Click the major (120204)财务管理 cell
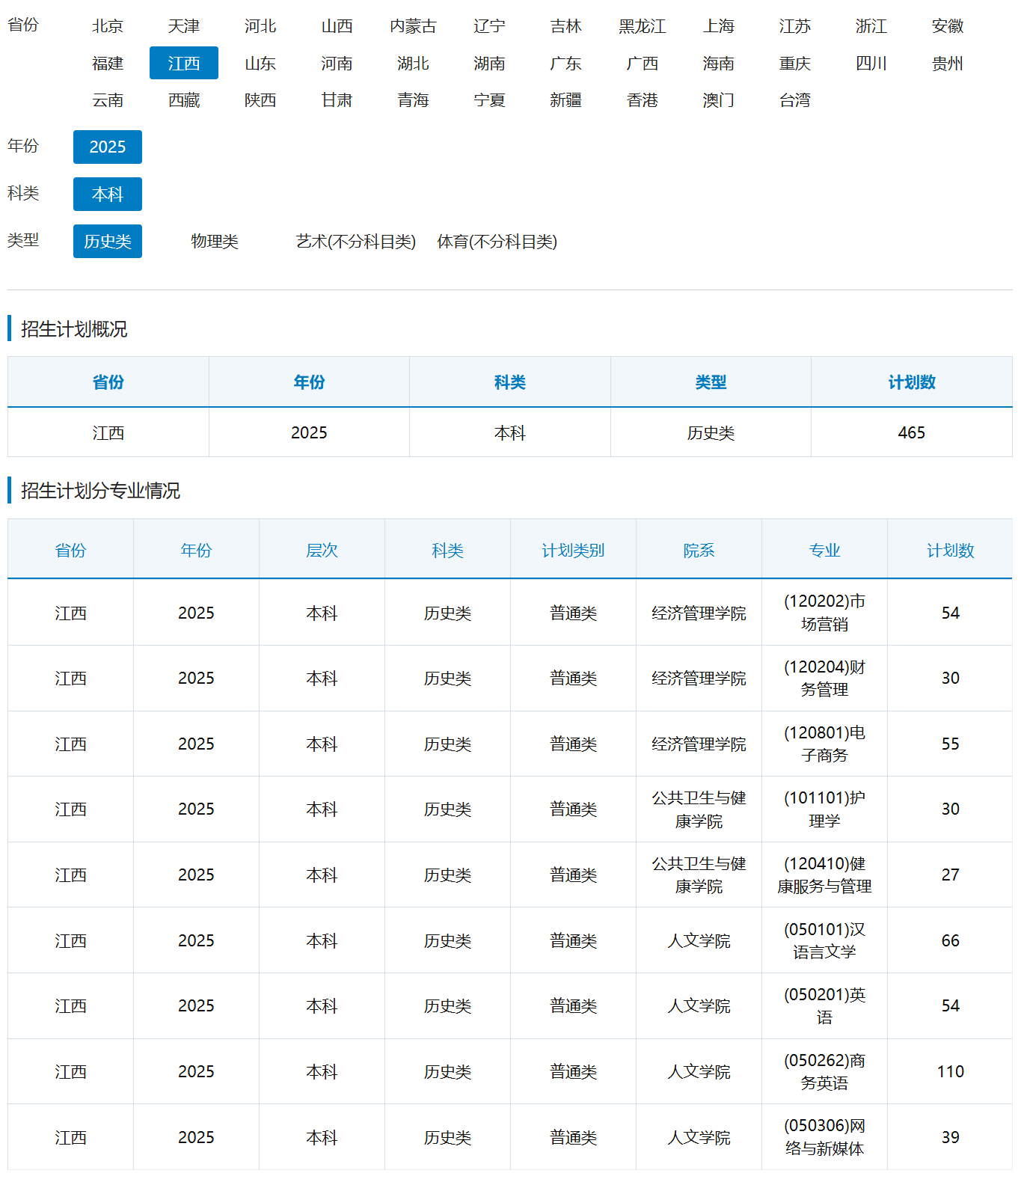 point(824,679)
